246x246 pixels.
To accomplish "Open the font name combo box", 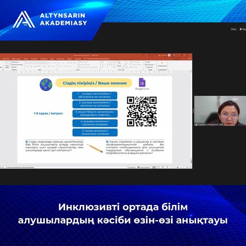I will point(36,63).
